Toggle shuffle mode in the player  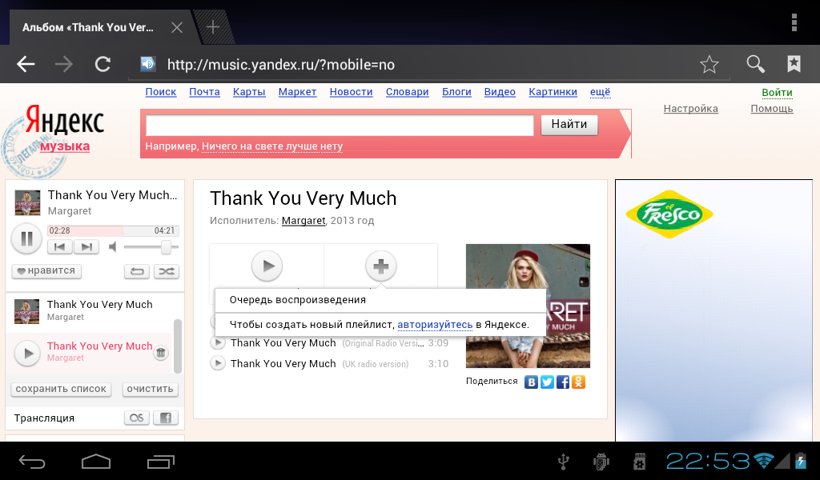coord(166,271)
